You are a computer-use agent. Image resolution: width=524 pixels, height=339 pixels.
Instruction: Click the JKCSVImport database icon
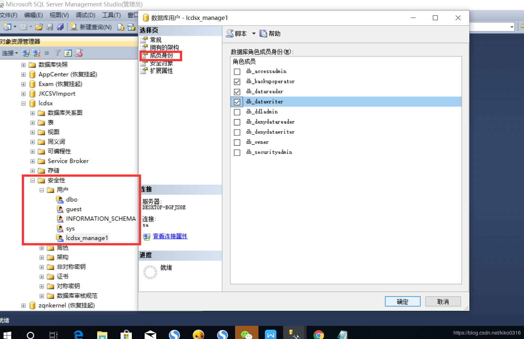tap(32, 94)
